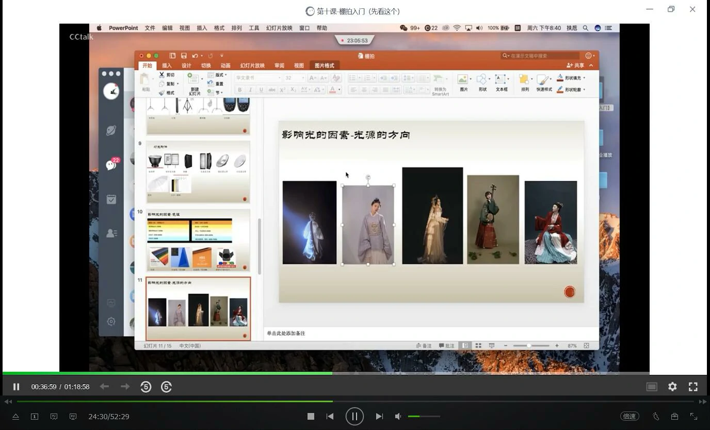Mute audio with the speaker icon

tap(398, 416)
